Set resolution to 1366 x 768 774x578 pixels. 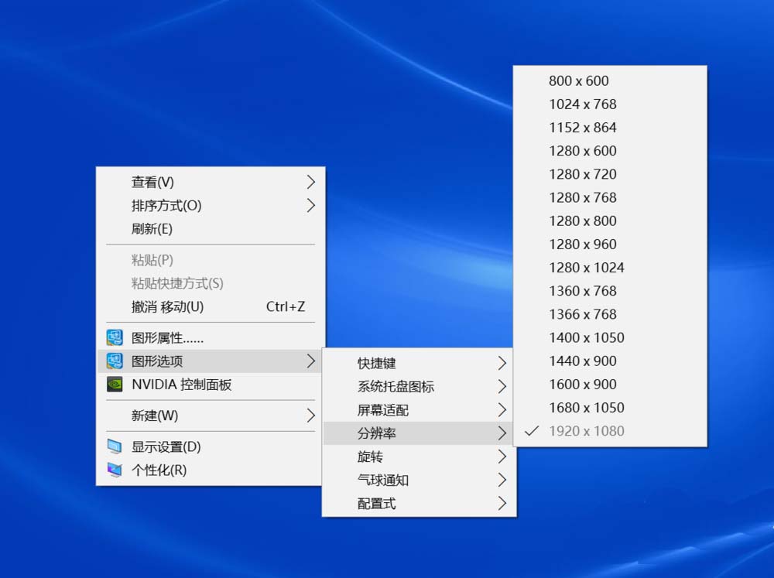[x=583, y=314]
